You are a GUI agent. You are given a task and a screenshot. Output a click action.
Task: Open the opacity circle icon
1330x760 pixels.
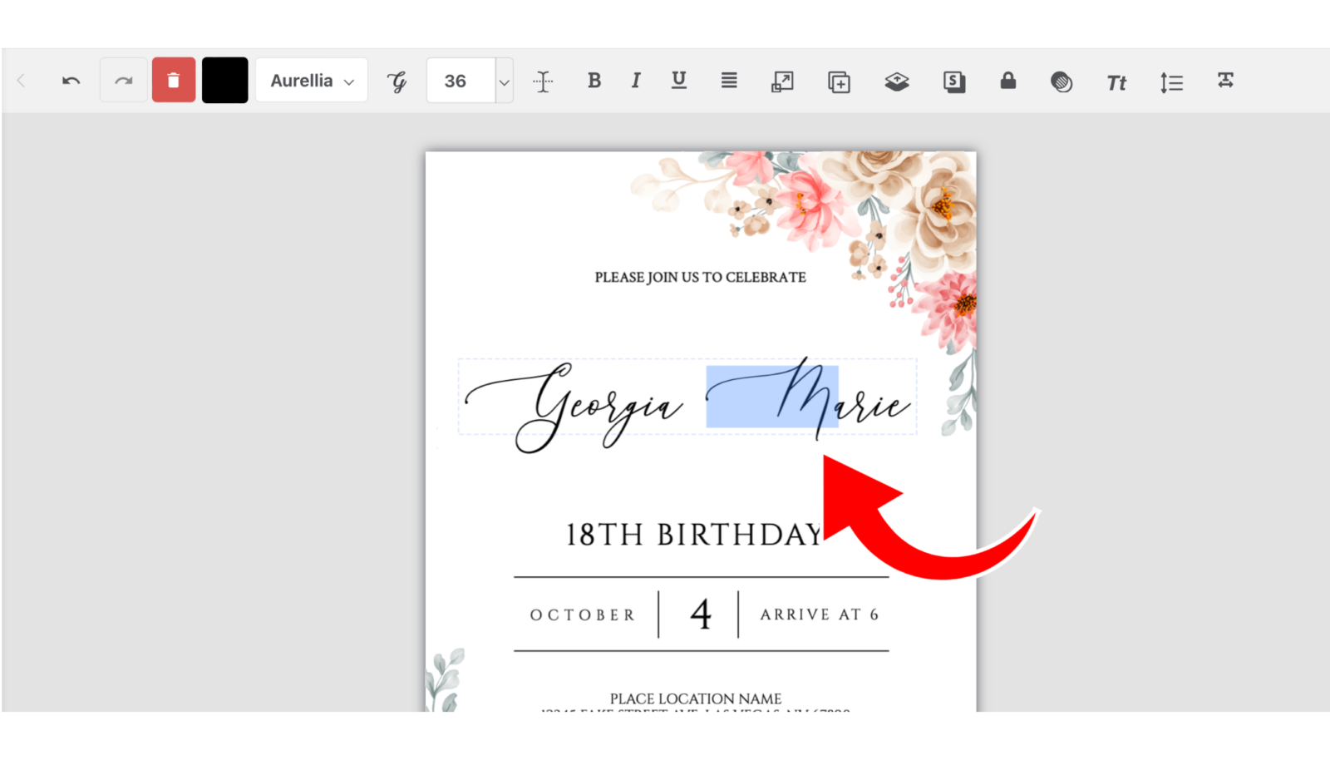pyautogui.click(x=1062, y=81)
